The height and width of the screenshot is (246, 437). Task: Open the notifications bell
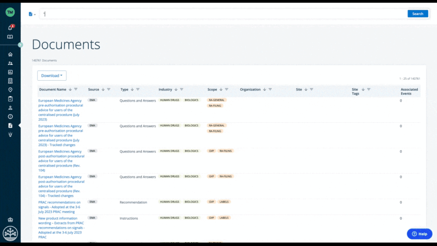[x=10, y=28]
